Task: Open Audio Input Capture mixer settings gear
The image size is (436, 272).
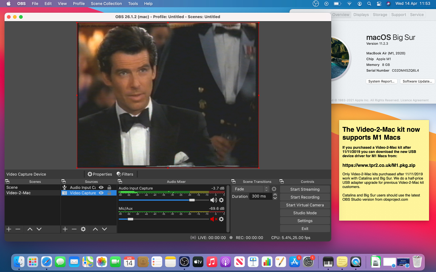Action: click(221, 200)
